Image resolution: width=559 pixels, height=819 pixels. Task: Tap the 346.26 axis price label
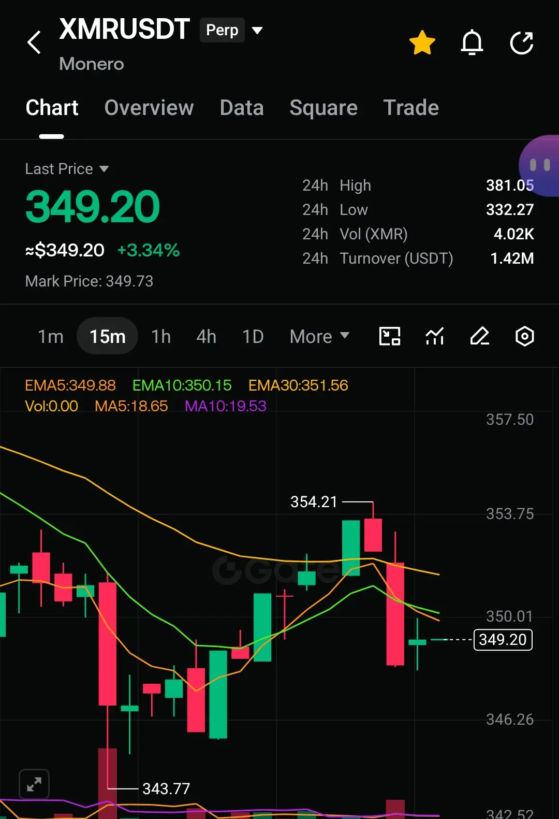[x=510, y=720]
